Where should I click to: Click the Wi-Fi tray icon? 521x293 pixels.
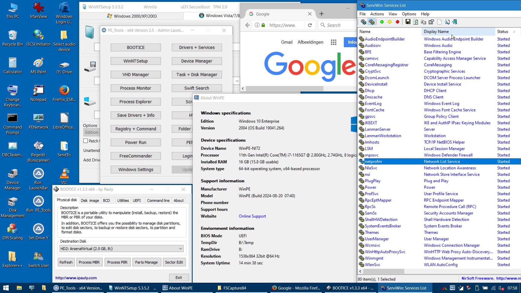[x=493, y=288]
